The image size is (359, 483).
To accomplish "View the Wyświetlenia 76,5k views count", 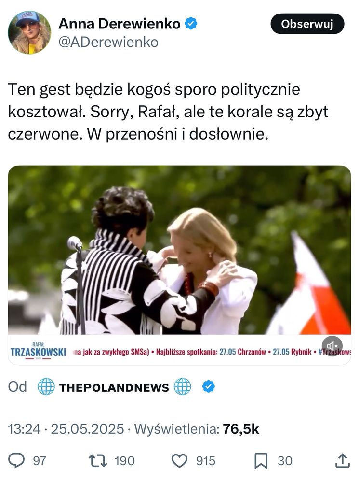I will click(197, 429).
